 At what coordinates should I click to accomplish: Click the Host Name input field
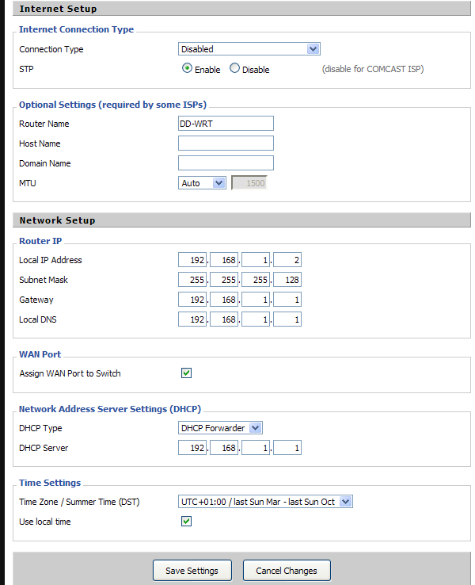click(226, 143)
